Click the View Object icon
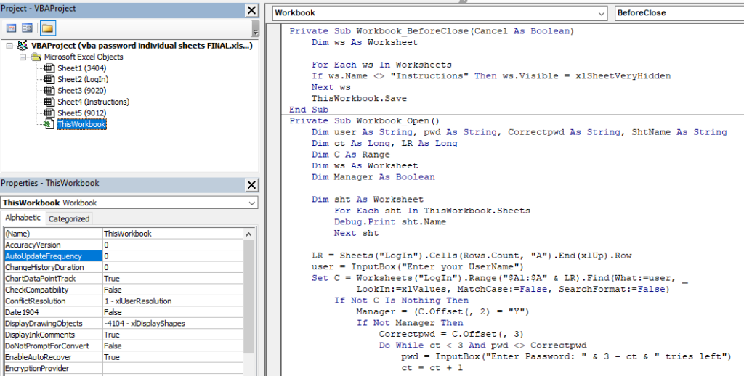Image resolution: width=744 pixels, height=376 pixels. point(27,28)
